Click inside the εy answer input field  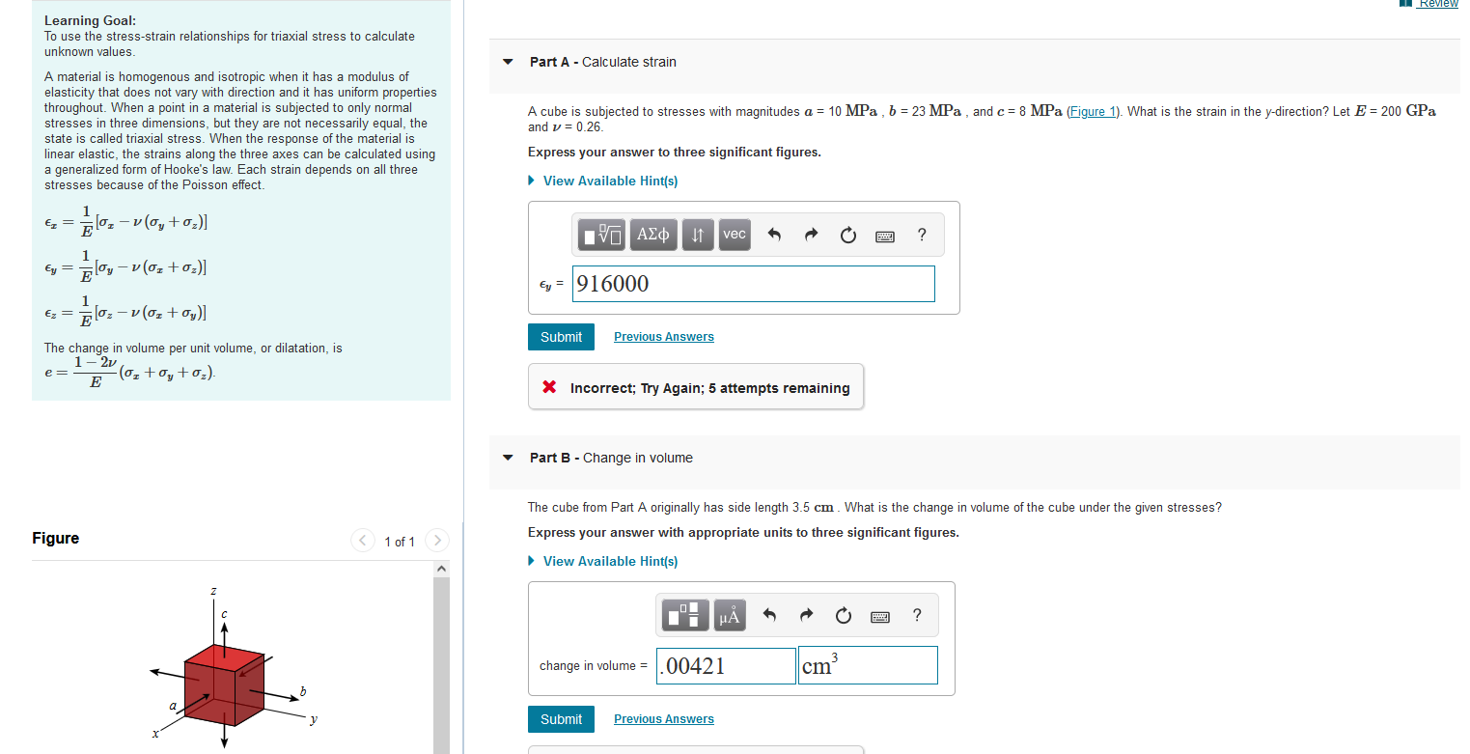(x=753, y=283)
